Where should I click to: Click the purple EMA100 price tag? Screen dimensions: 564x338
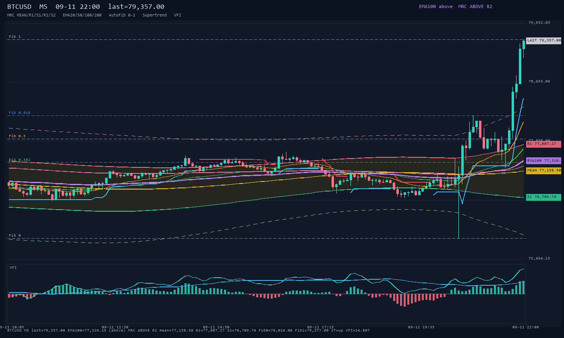point(543,161)
